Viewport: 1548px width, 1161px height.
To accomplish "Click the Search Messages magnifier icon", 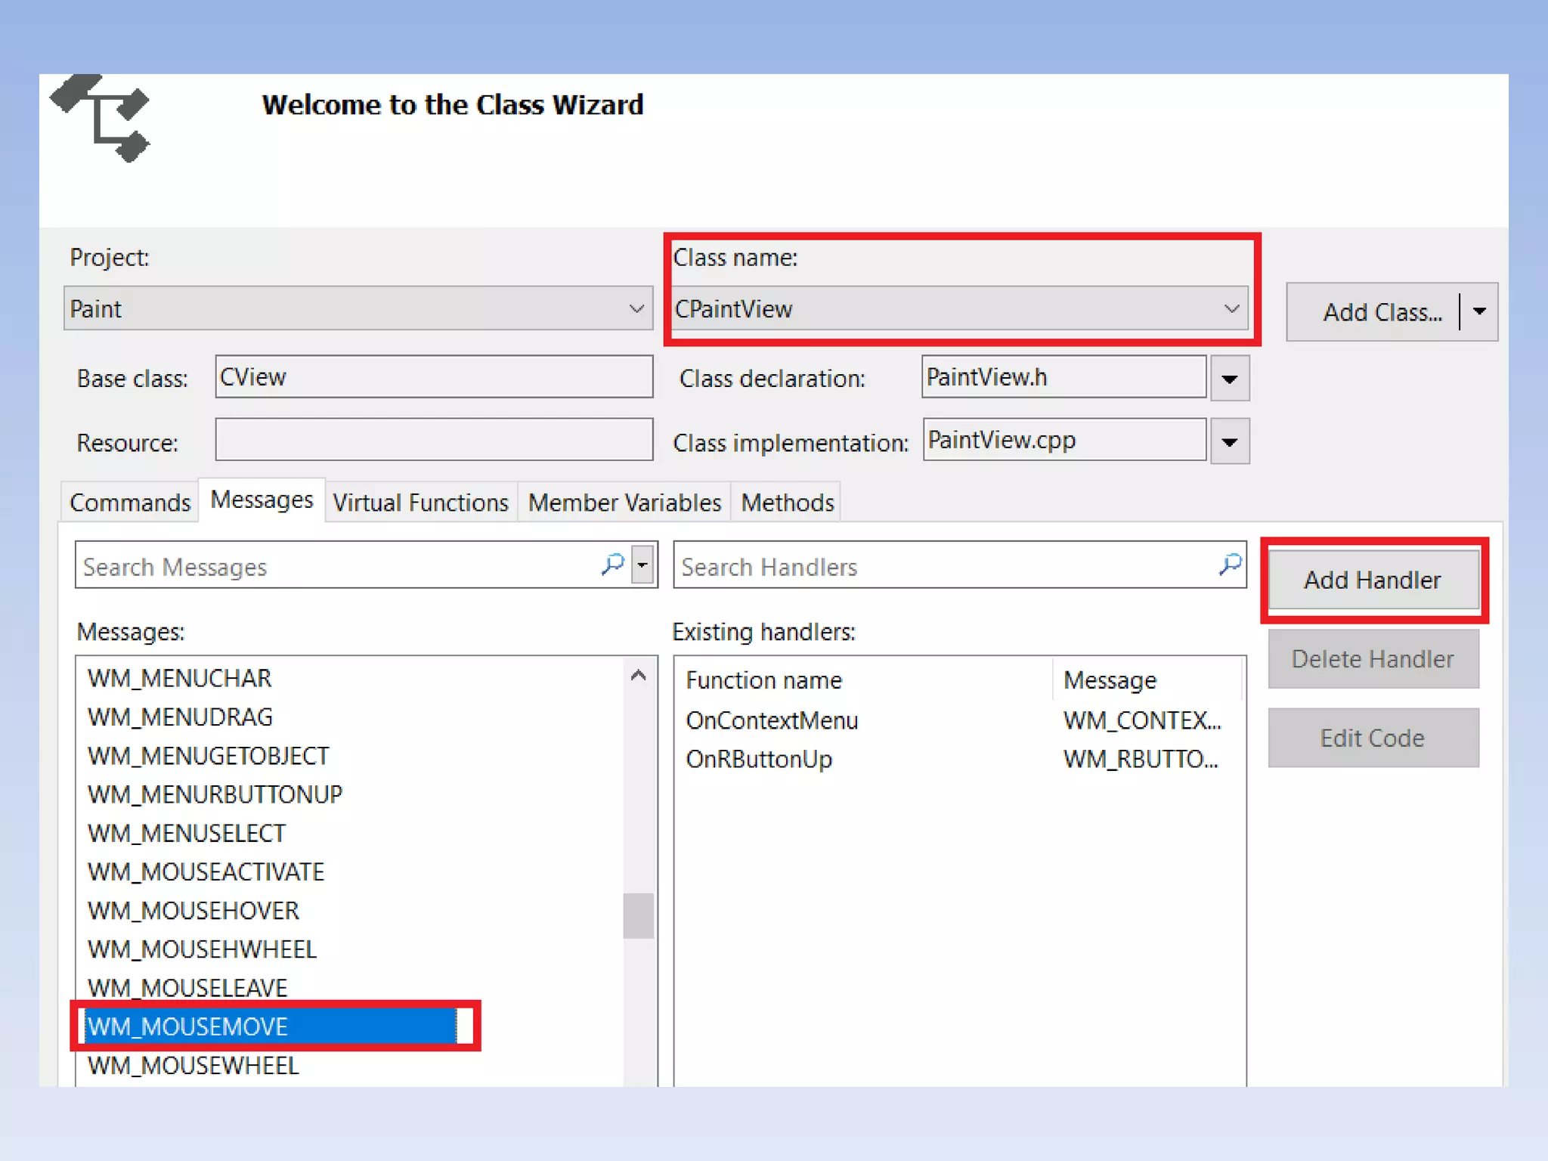I will click(x=612, y=564).
